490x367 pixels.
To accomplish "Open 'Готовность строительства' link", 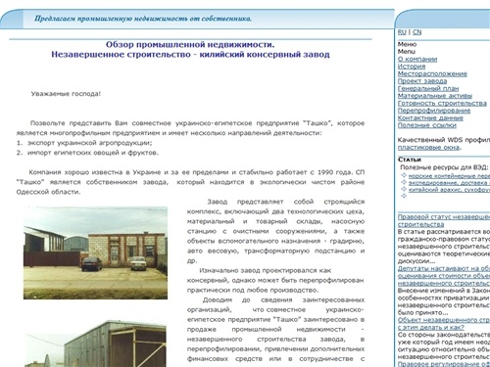I will 442,103.
